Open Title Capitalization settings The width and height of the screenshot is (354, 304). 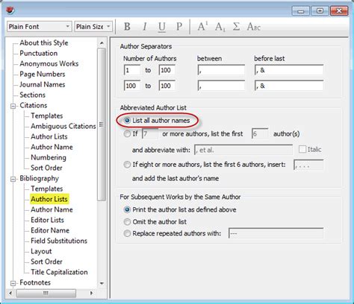tap(59, 272)
